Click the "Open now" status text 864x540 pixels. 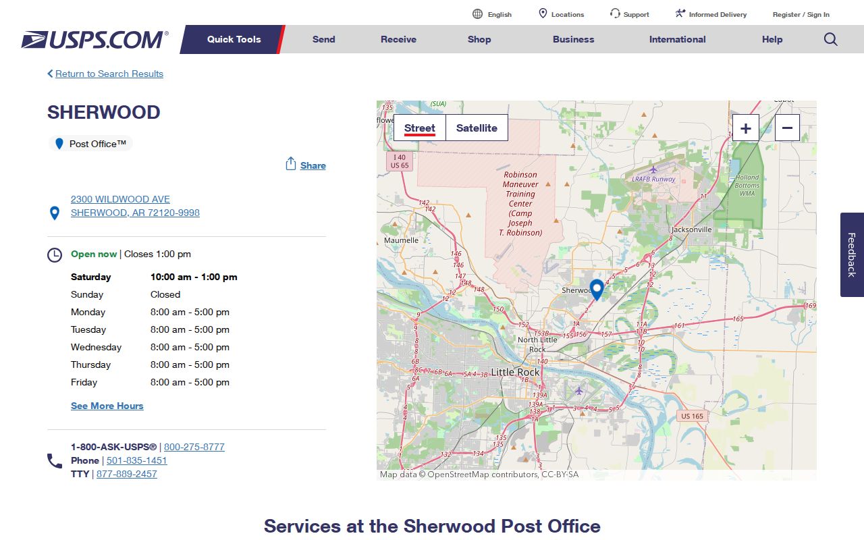tap(94, 254)
